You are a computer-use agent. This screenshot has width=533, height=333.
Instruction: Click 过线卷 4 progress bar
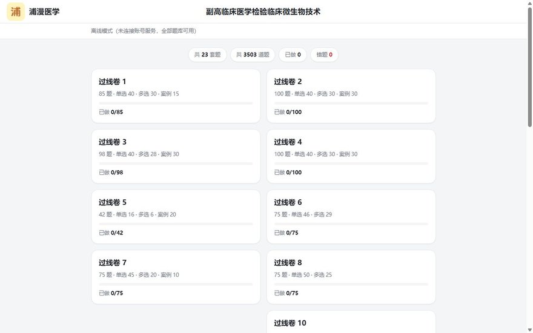coord(351,163)
